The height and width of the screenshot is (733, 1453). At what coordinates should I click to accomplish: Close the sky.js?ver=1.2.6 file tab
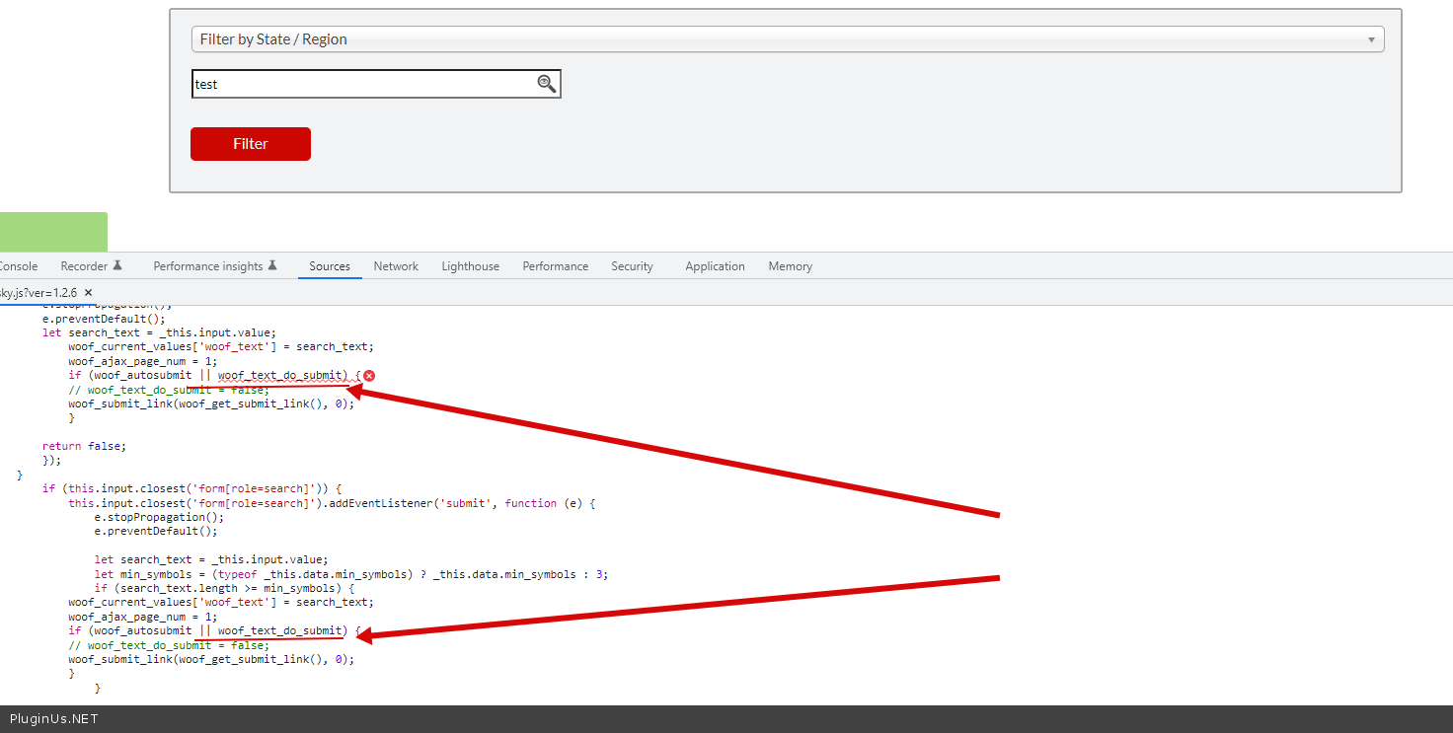(88, 293)
